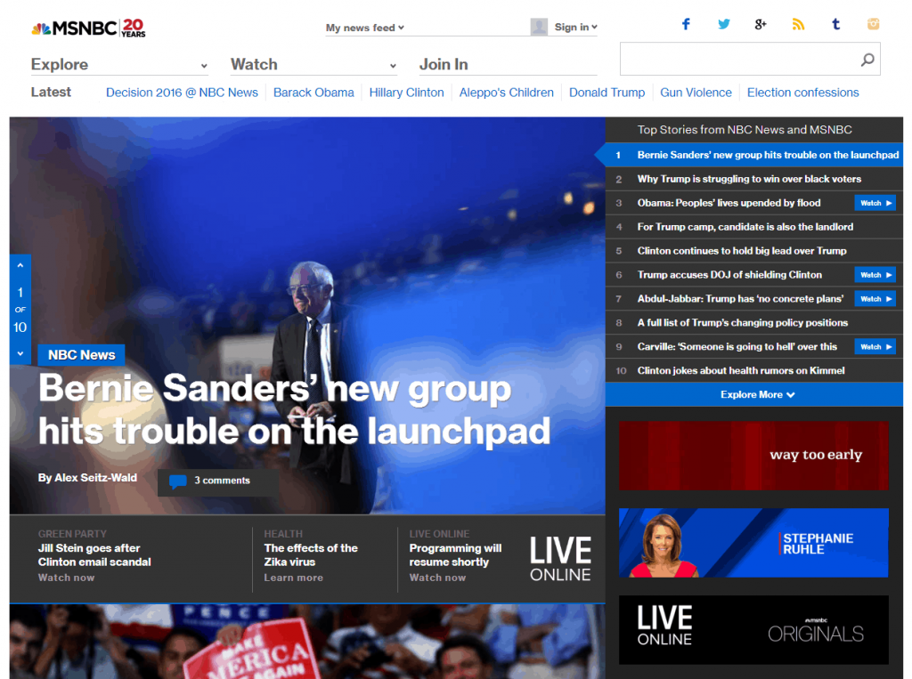Open the Tumblr icon

coord(835,24)
